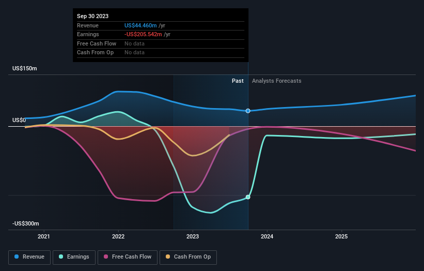Select the teal Earnings data point marker

coord(248,197)
